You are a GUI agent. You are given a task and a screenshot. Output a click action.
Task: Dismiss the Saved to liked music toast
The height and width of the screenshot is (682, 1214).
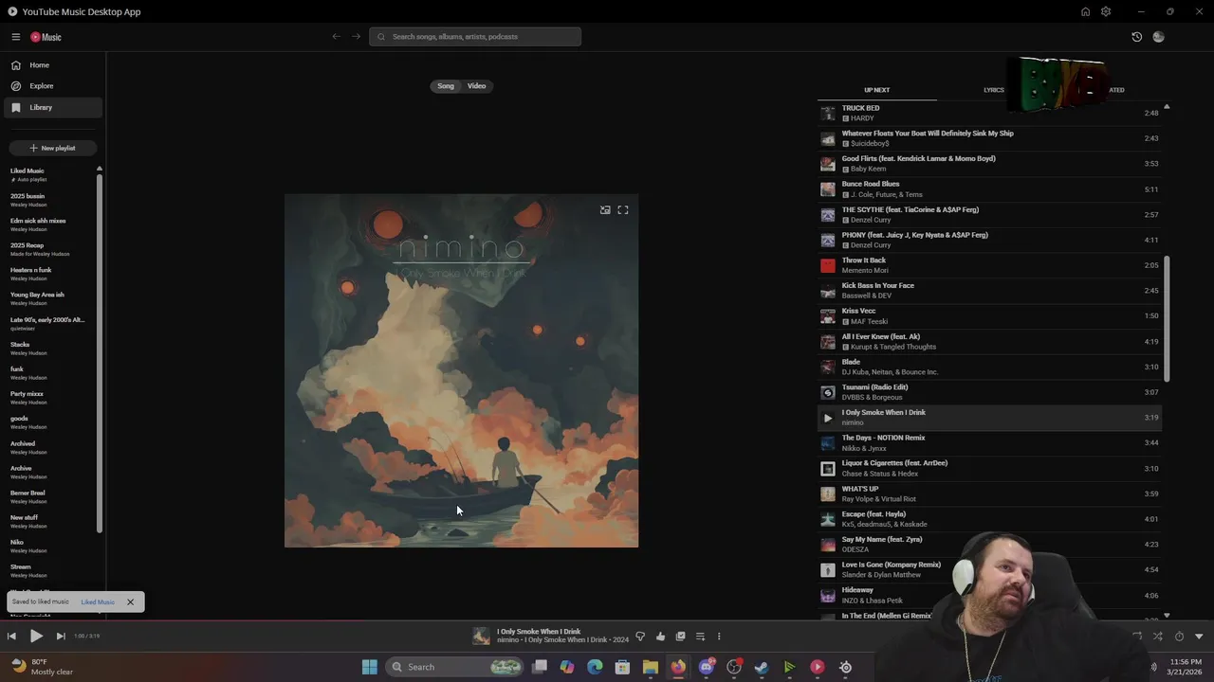tap(130, 602)
